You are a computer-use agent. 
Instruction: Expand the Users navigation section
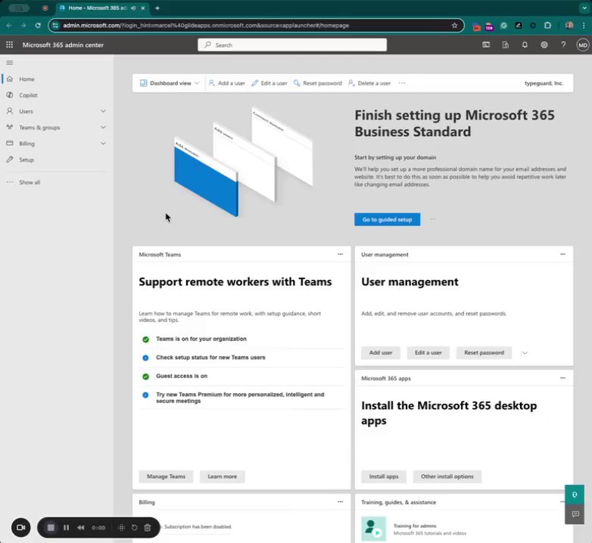coord(103,111)
